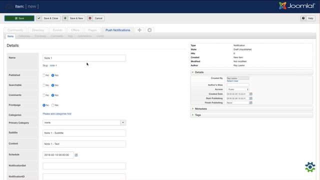320x180 pixels.
Task: Set Published to Yes
Action: [52, 75]
